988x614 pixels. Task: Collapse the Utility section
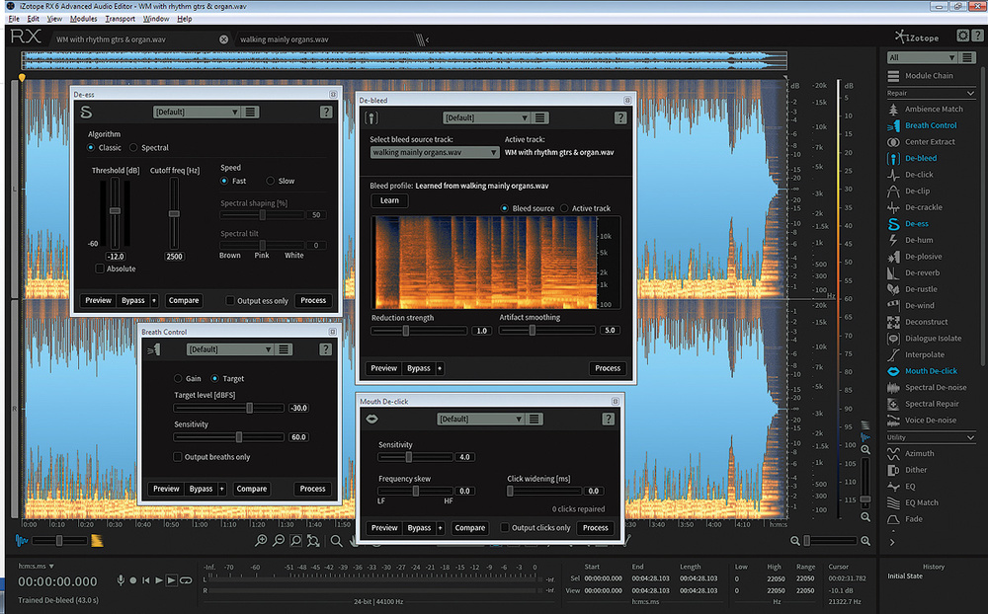click(970, 437)
